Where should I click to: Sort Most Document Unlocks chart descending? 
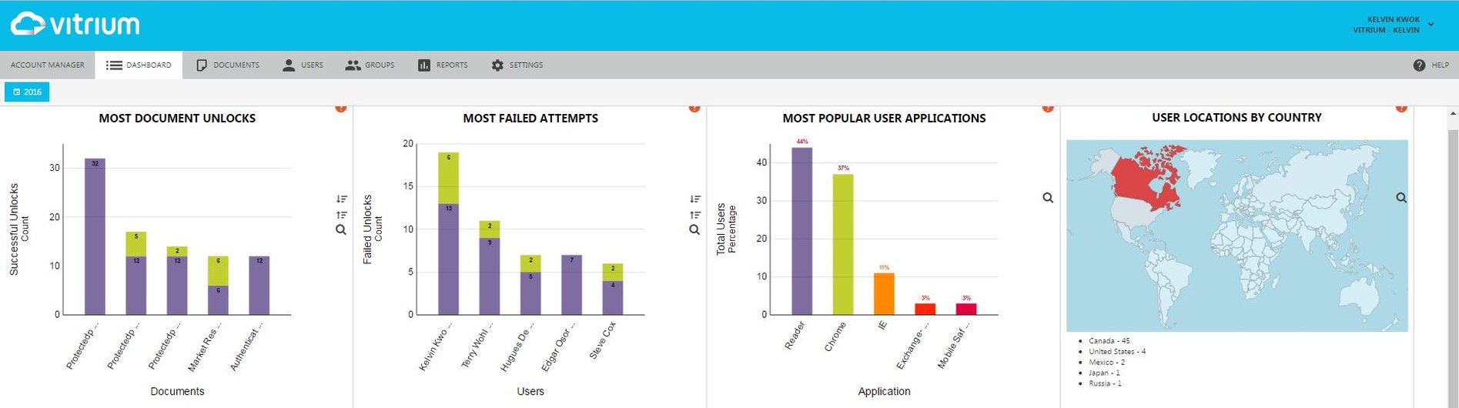coord(341,199)
